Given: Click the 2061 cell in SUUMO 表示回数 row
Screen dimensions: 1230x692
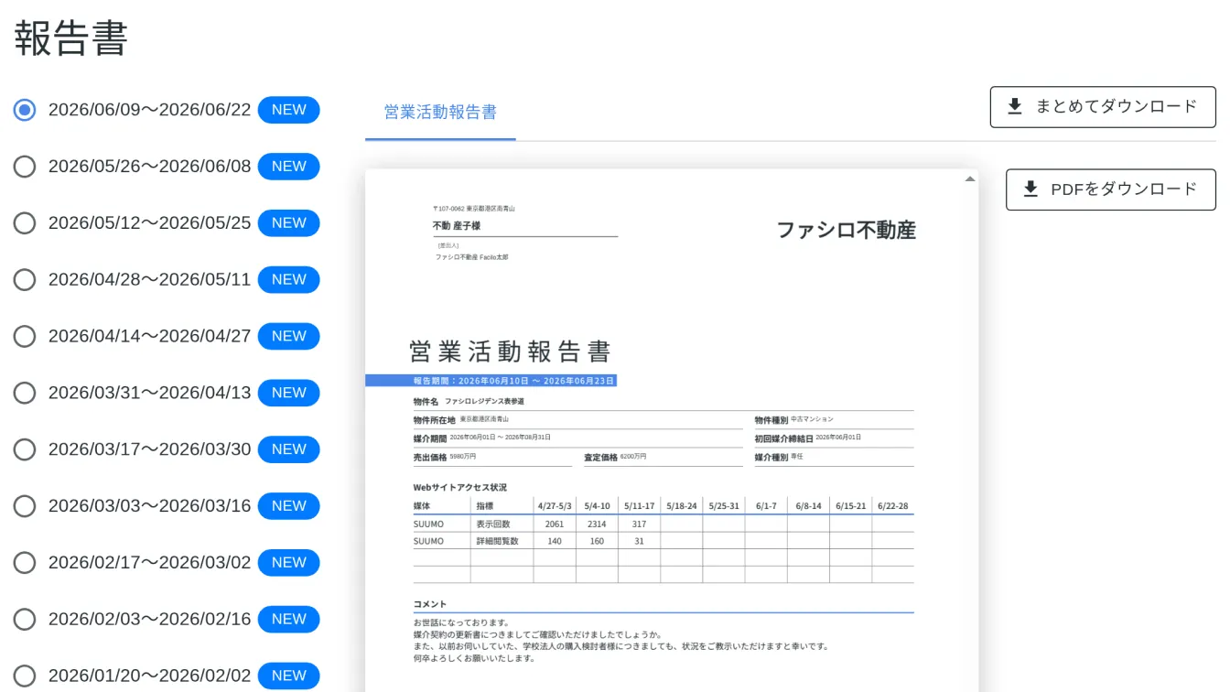Looking at the screenshot, I should click(x=555, y=524).
